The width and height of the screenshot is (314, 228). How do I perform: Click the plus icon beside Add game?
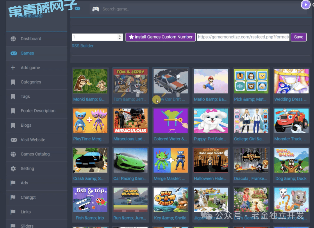tap(13, 68)
